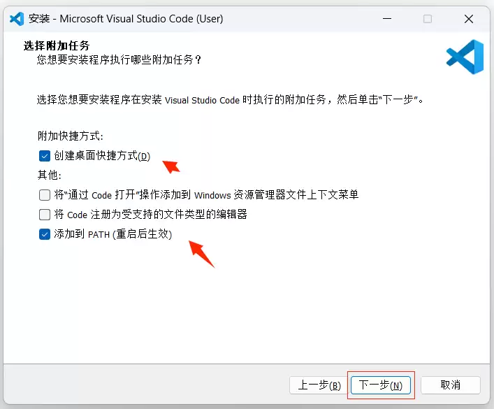
Task: Minimize the installer window
Action: pyautogui.click(x=387, y=19)
